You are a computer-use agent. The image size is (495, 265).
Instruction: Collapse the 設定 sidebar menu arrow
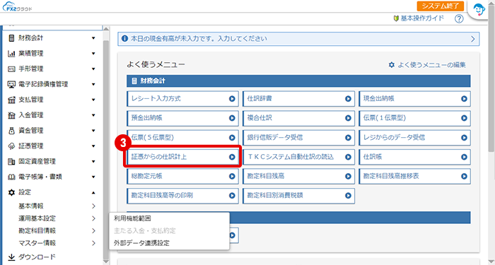click(x=93, y=192)
